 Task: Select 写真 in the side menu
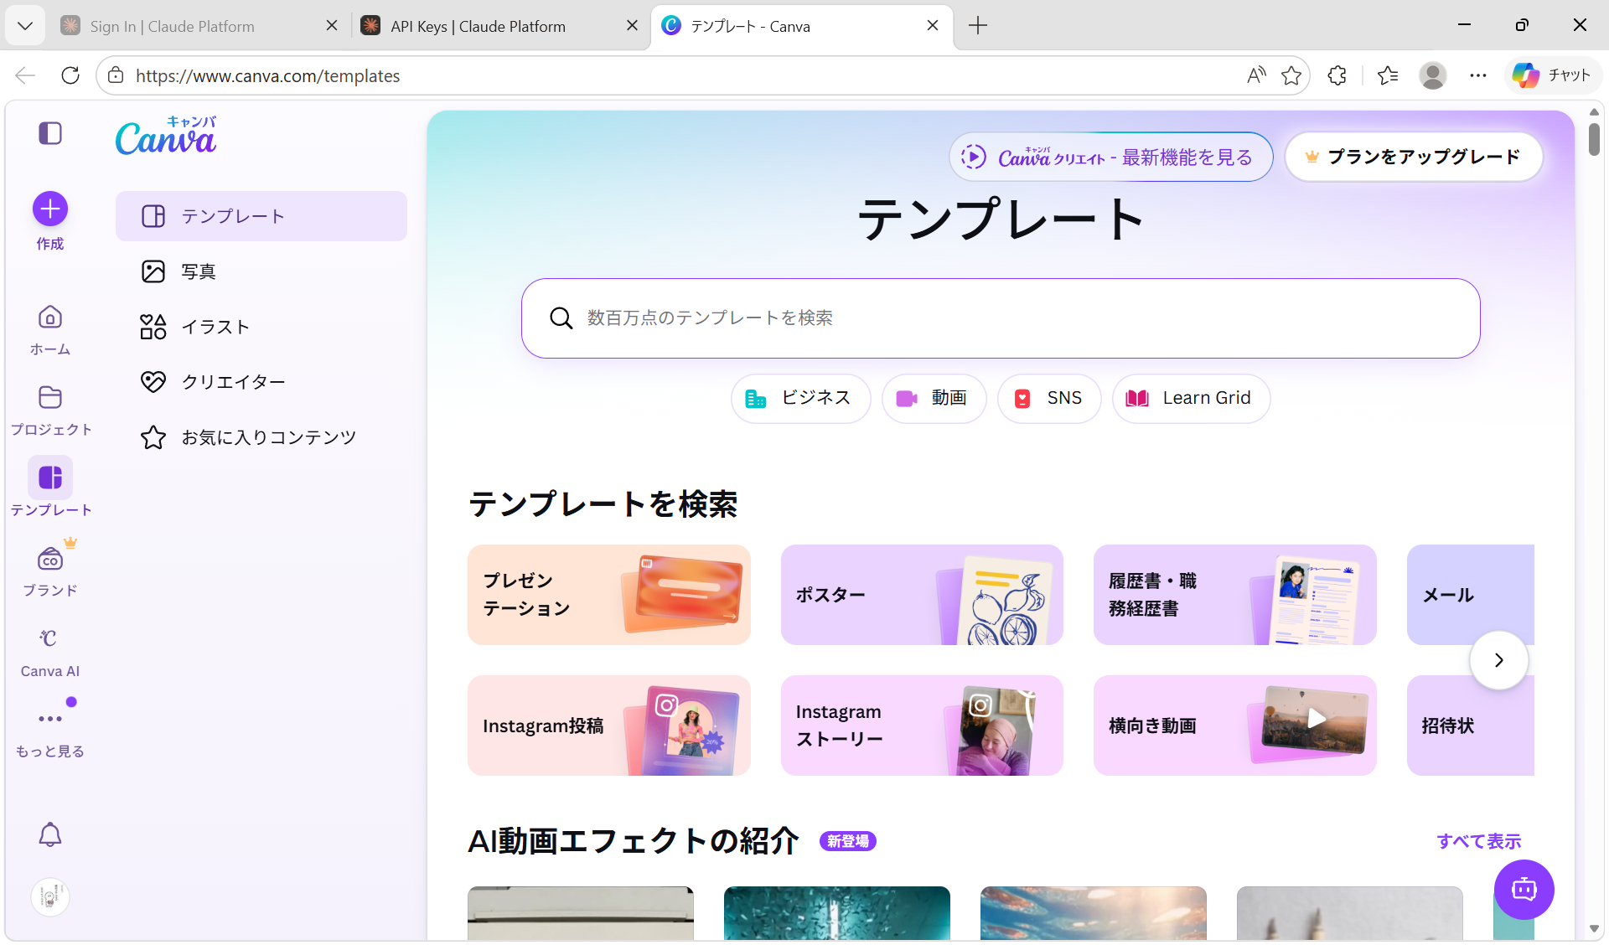click(261, 271)
